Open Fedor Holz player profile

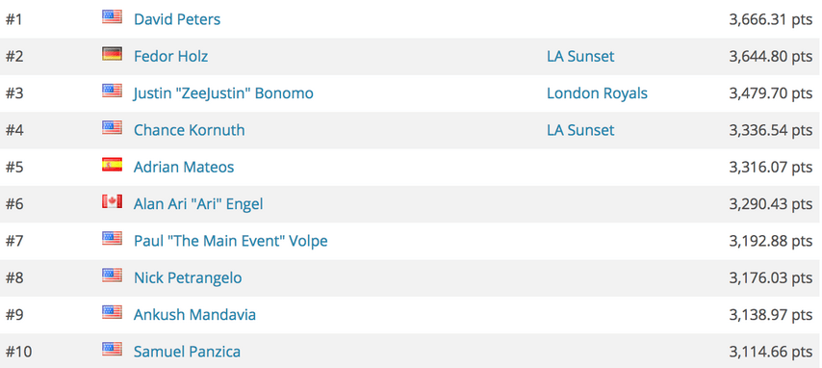171,56
